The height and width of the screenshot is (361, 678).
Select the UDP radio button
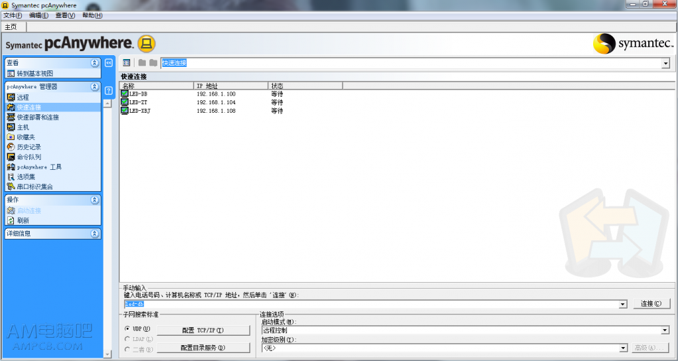tap(127, 329)
